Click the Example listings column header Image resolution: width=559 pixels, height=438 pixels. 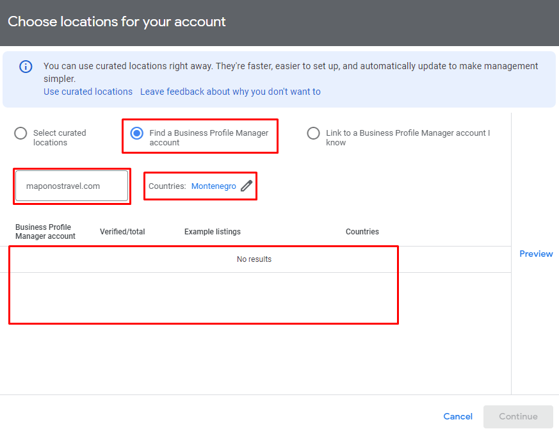213,232
